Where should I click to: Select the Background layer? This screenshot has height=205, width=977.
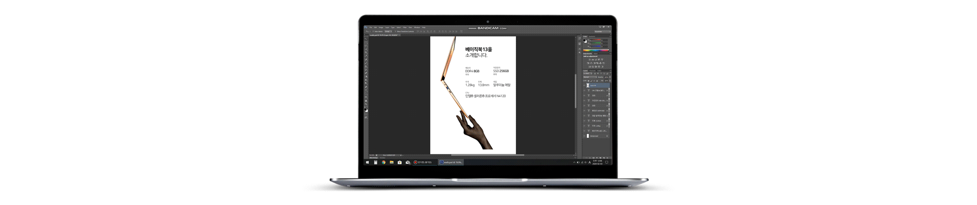(597, 136)
